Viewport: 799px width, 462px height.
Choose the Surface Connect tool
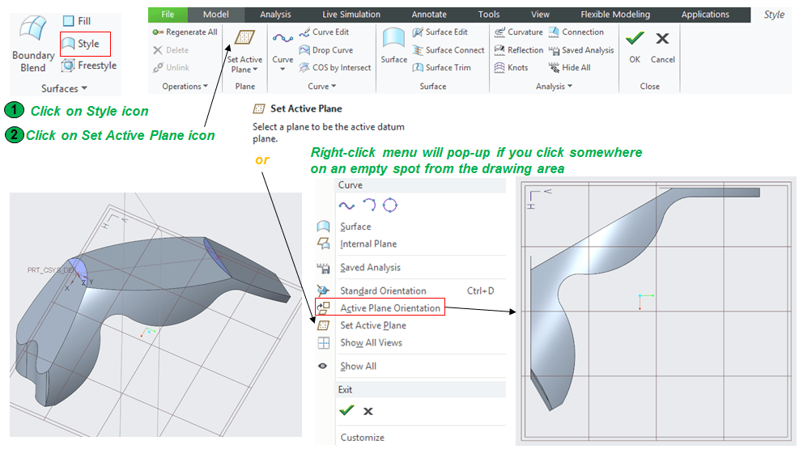[x=448, y=50]
